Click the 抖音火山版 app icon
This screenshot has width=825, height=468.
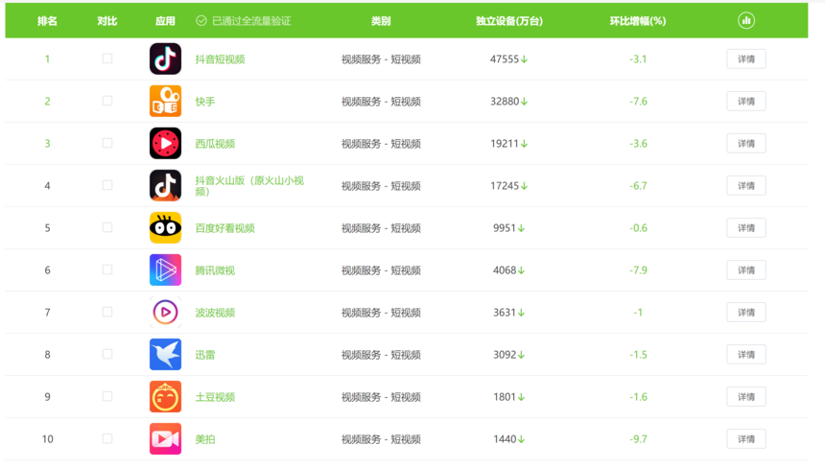click(165, 186)
